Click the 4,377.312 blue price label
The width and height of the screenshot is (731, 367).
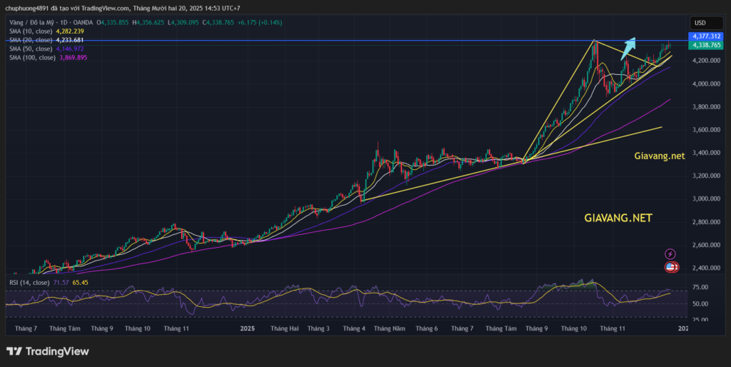705,36
